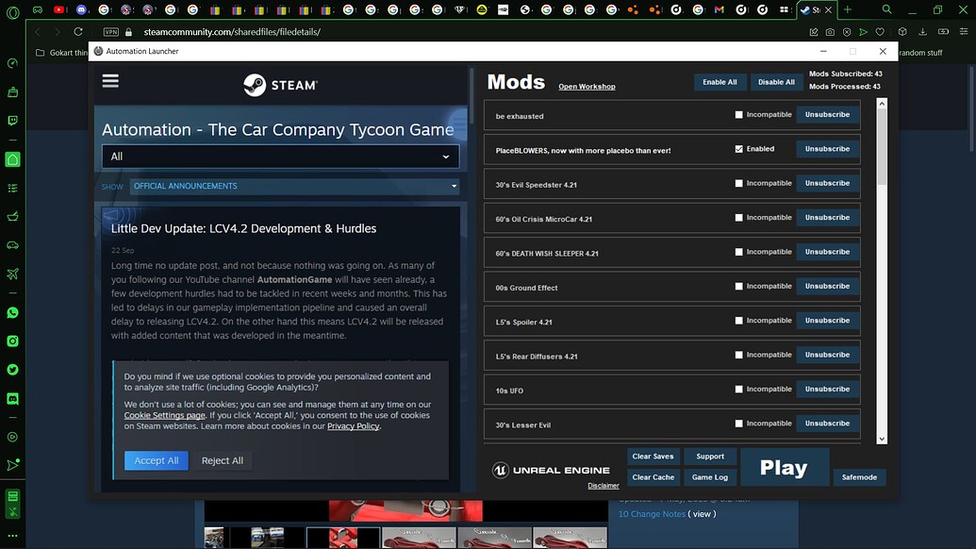
Task: Toggle checkbox for 30's Lesser Evil mod
Action: [739, 424]
